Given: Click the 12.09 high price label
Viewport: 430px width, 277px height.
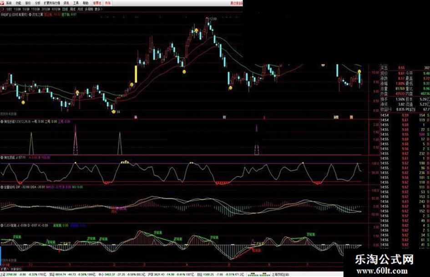Looking at the screenshot, I should pyautogui.click(x=213, y=19).
